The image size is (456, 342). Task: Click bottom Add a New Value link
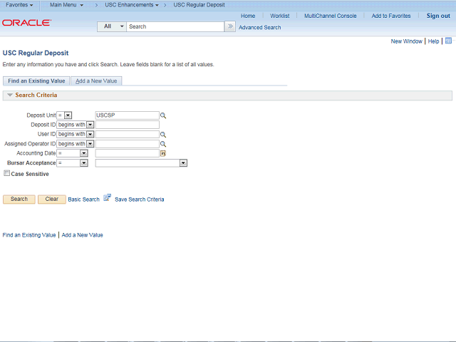[83, 235]
